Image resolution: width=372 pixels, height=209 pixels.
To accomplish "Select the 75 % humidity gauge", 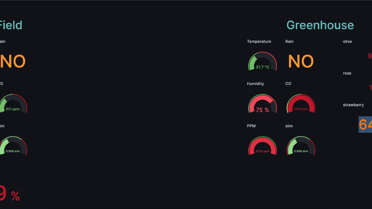I will [x=263, y=103].
